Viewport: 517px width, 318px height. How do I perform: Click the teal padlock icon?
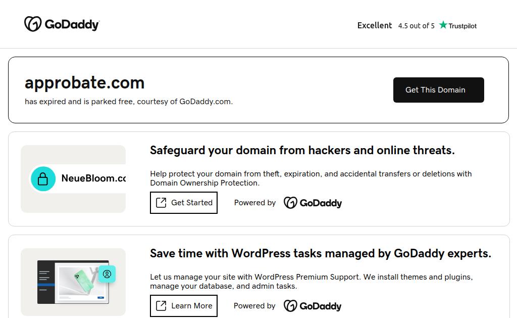click(43, 178)
